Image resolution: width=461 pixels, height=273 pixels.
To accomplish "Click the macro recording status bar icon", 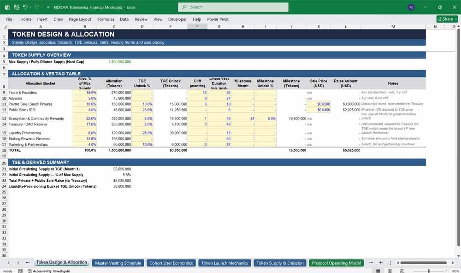I will (x=20, y=271).
